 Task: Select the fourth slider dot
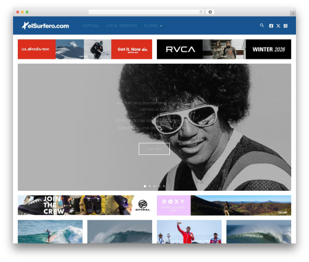coord(159,186)
